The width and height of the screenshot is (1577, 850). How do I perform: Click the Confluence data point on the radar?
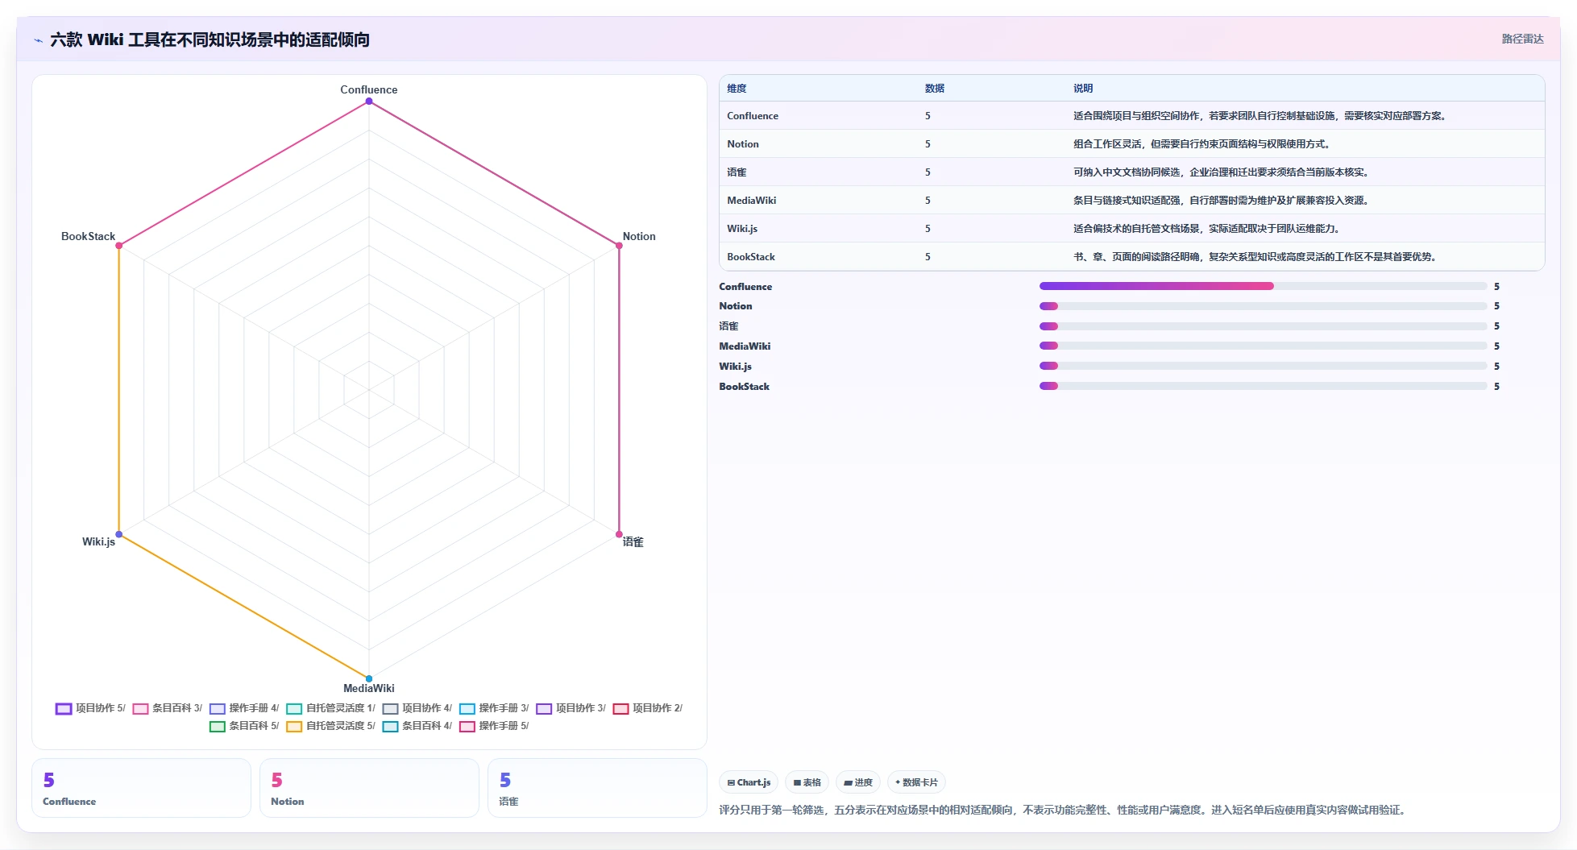pos(369,102)
